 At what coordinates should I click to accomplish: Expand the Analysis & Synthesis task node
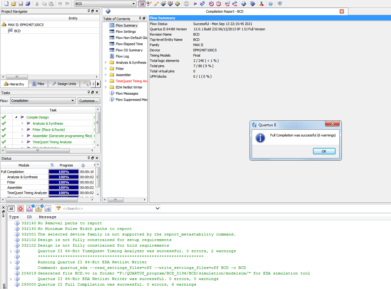[22, 123]
